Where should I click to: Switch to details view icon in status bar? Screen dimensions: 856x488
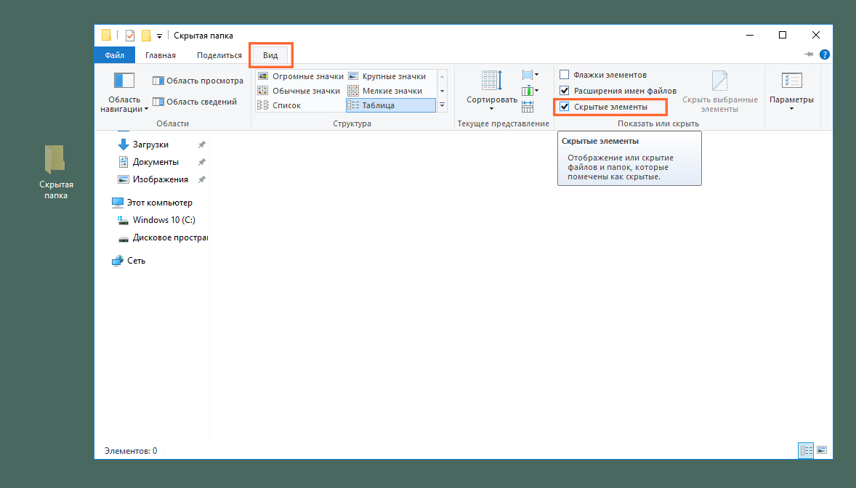806,450
